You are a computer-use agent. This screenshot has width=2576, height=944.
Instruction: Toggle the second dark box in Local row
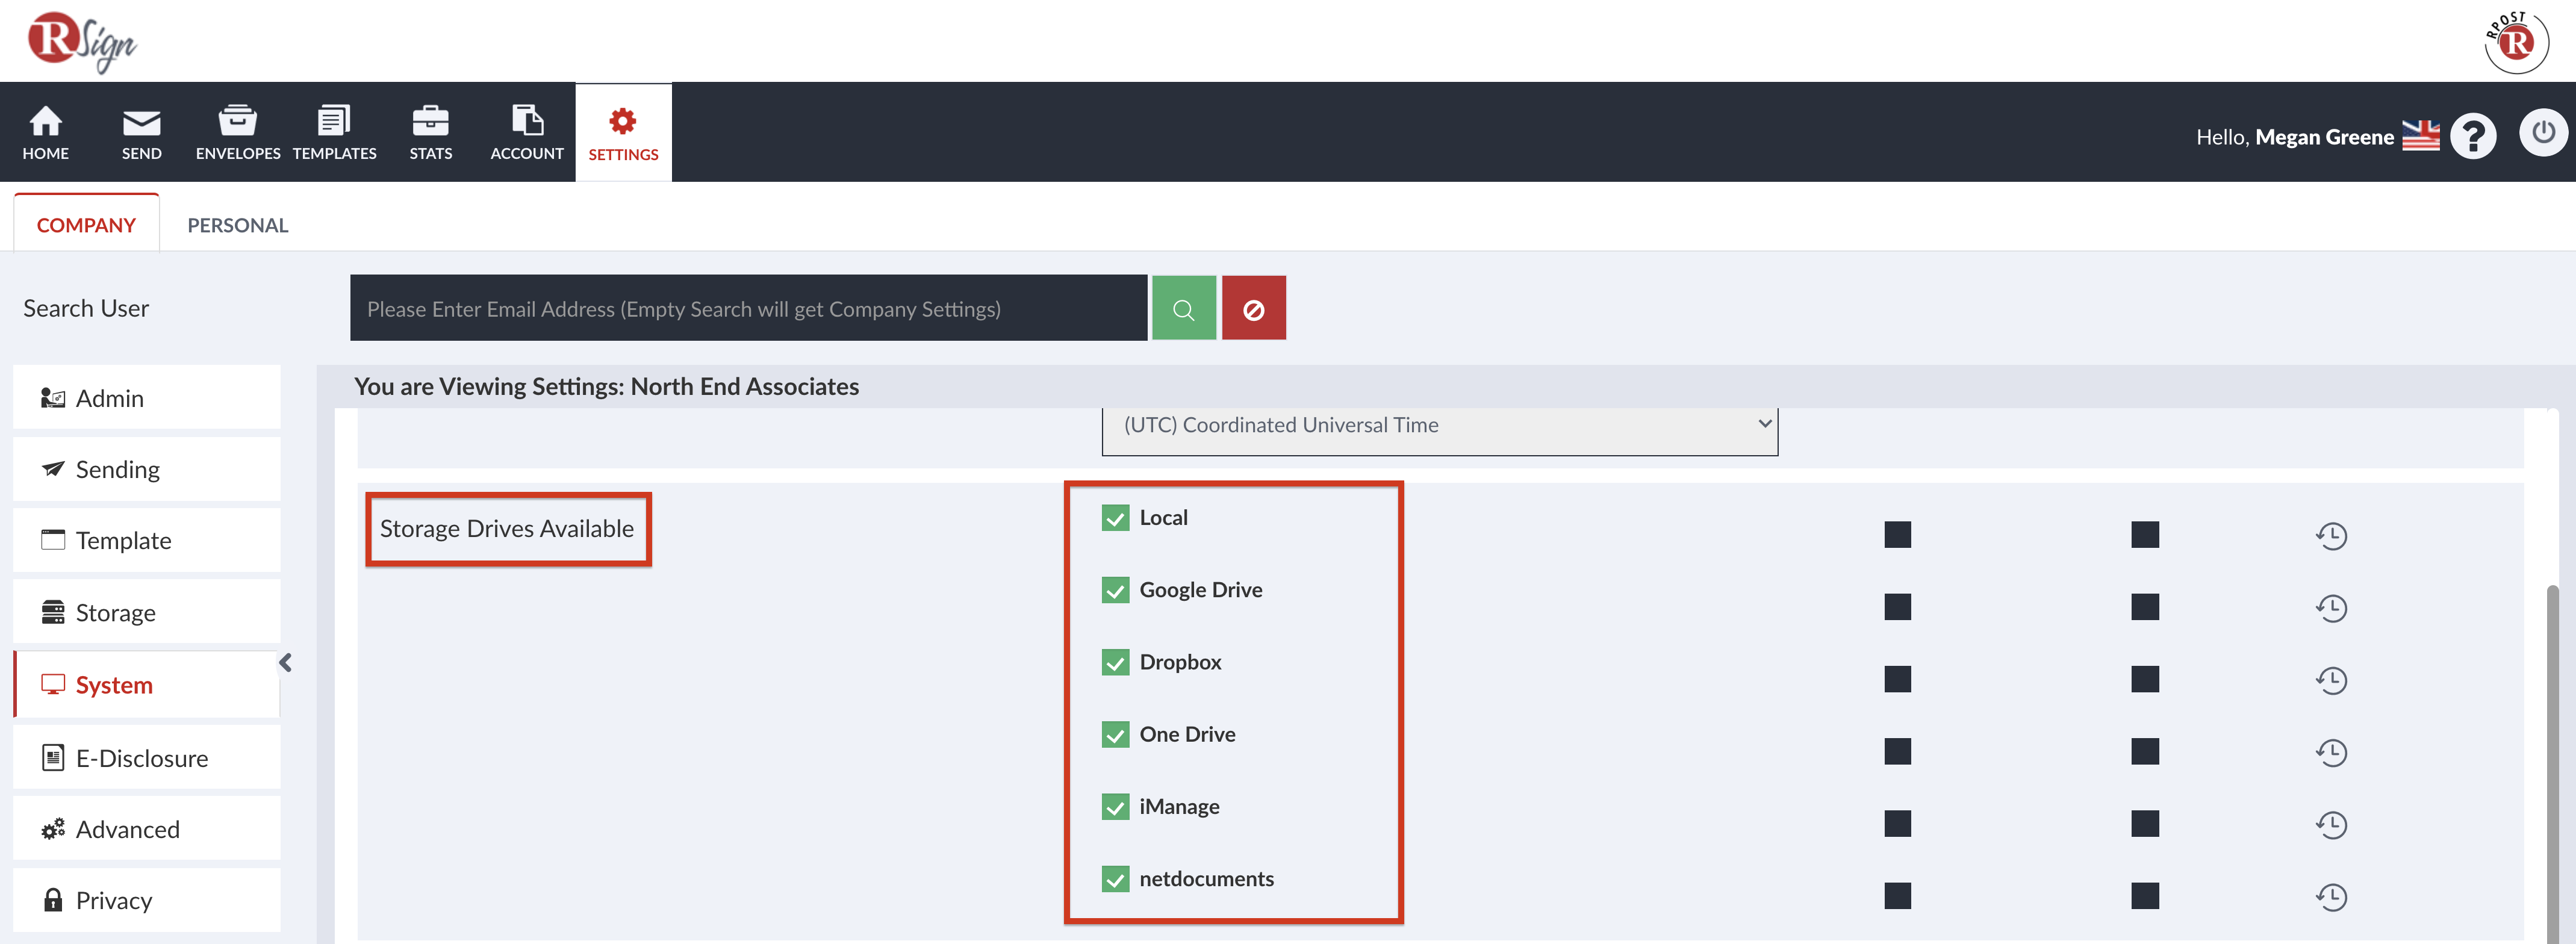pyautogui.click(x=2145, y=535)
